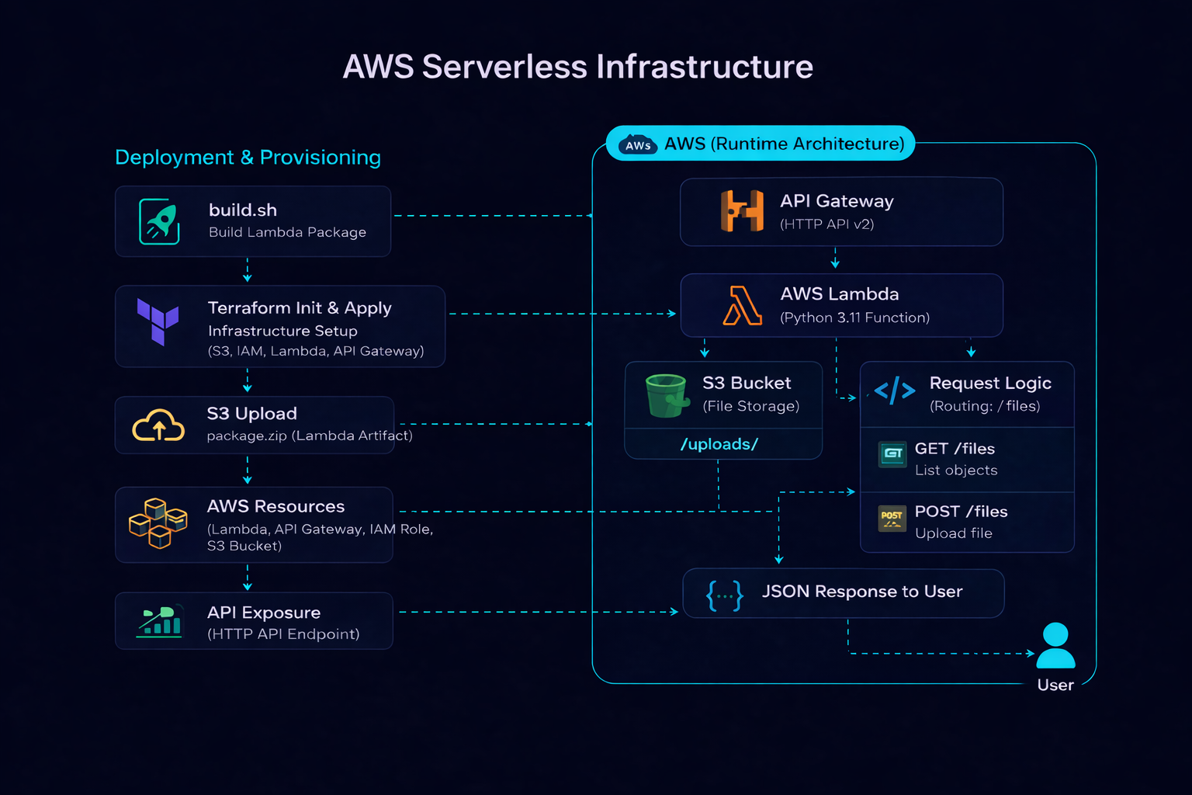The image size is (1192, 795).
Task: Select '(File Storage)' text
Action: coord(751,406)
